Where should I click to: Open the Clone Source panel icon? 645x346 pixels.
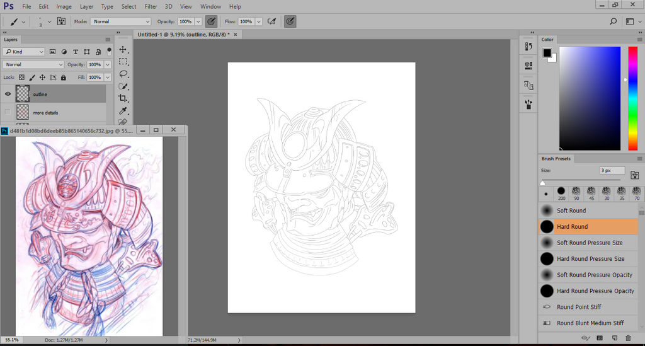click(528, 85)
